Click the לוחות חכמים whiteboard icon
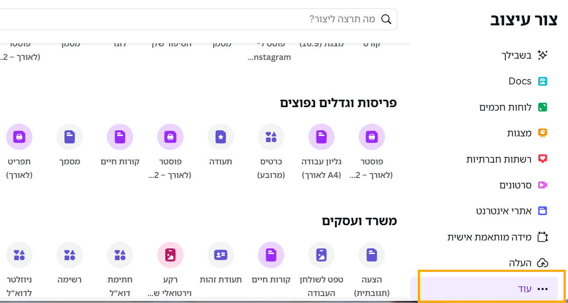 [543, 107]
